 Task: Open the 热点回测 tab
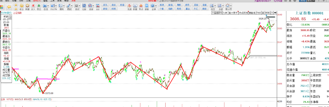click(x=243, y=13)
